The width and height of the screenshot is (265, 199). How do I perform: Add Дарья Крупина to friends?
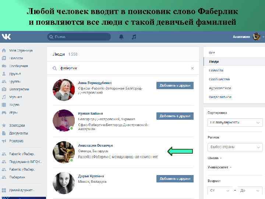point(175,179)
